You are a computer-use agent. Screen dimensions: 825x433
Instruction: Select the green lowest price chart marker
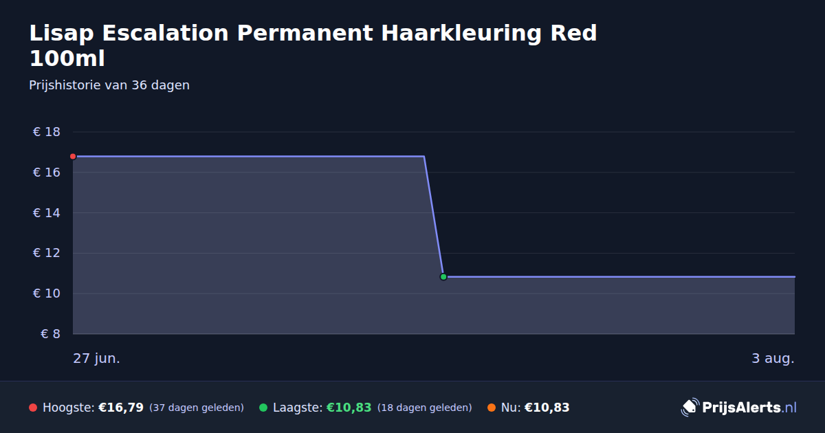(443, 277)
